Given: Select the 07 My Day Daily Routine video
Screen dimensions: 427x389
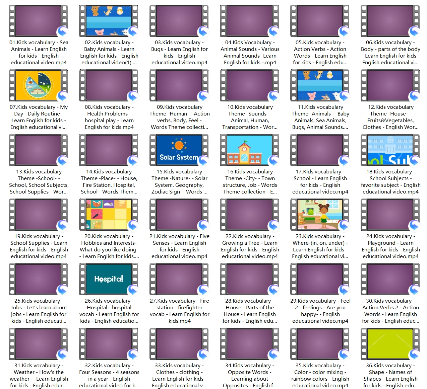Looking at the screenshot, I should click(x=38, y=85).
